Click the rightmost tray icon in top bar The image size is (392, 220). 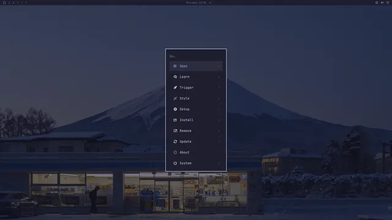coord(388,2)
